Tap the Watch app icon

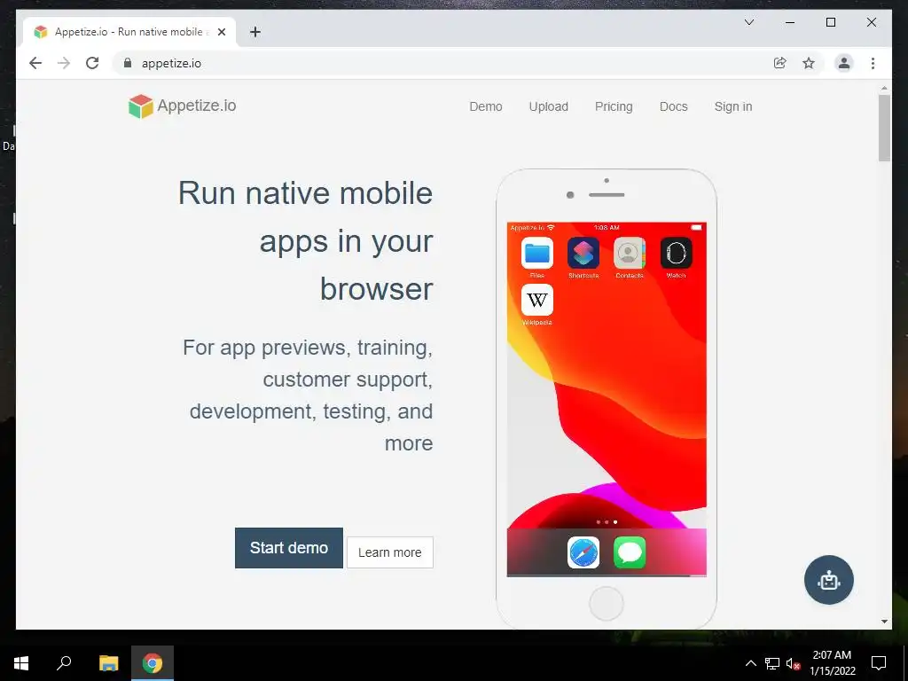point(676,253)
